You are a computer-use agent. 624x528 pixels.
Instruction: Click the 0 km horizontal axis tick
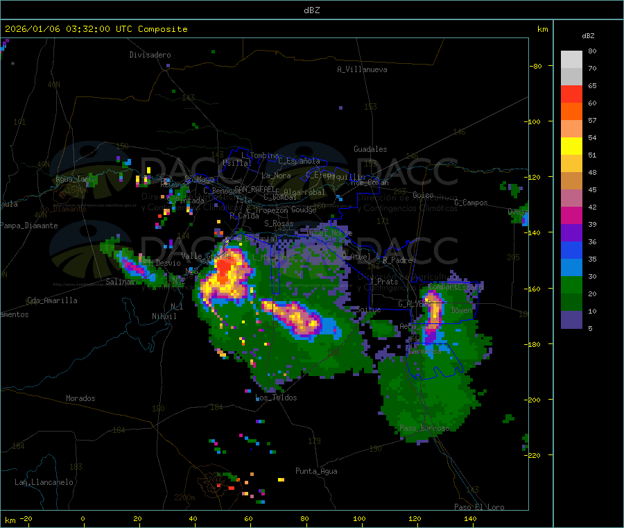83,518
